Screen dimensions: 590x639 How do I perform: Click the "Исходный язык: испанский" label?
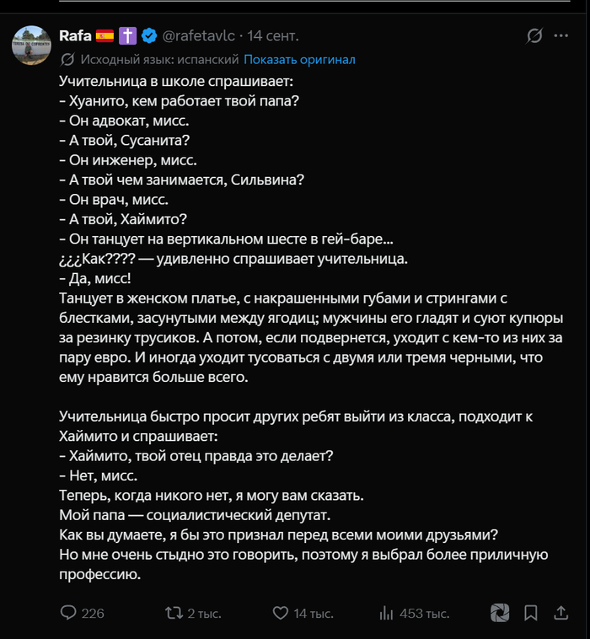[159, 60]
